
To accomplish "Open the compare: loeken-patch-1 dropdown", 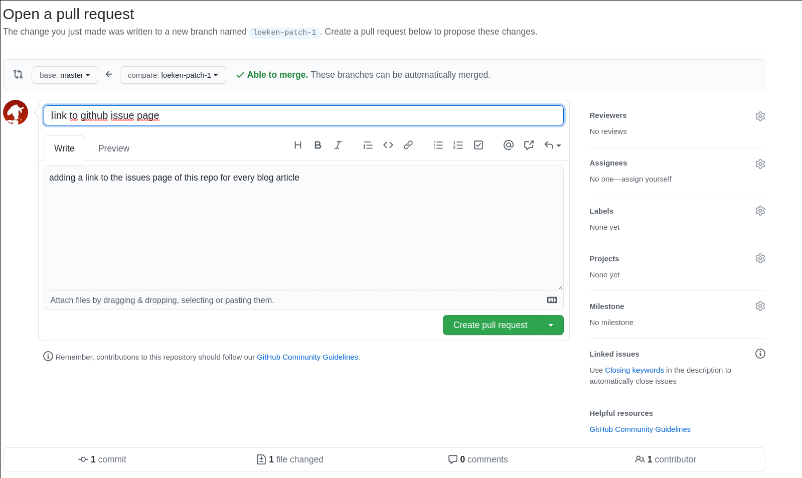I will click(173, 75).
